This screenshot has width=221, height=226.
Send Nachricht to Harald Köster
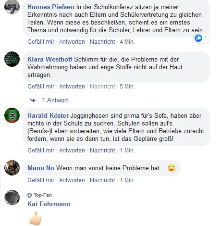[x=102, y=151]
